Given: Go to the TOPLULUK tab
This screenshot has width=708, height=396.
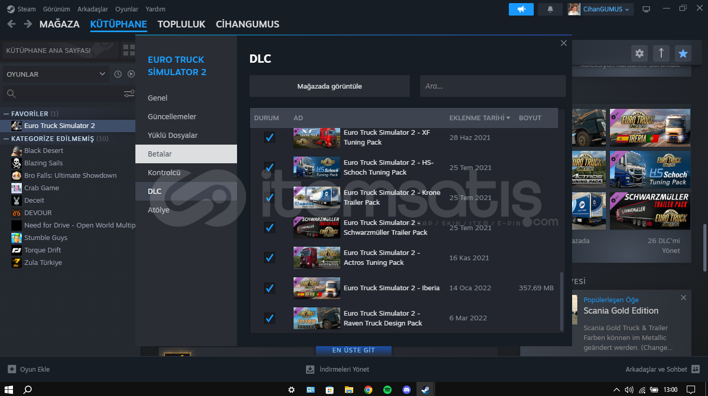Looking at the screenshot, I should tap(182, 24).
